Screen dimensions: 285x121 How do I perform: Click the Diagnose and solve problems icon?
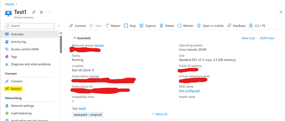coord(7,64)
